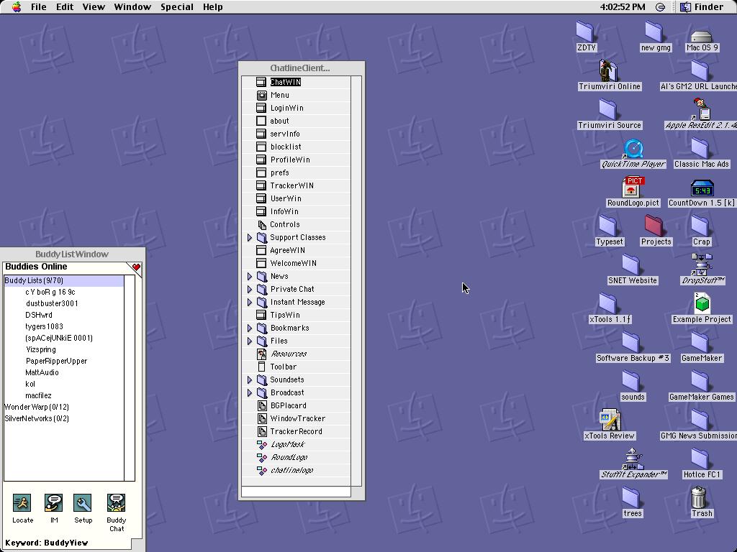Select the ChatWIN window icon
The width and height of the screenshot is (737, 552).
coord(261,82)
